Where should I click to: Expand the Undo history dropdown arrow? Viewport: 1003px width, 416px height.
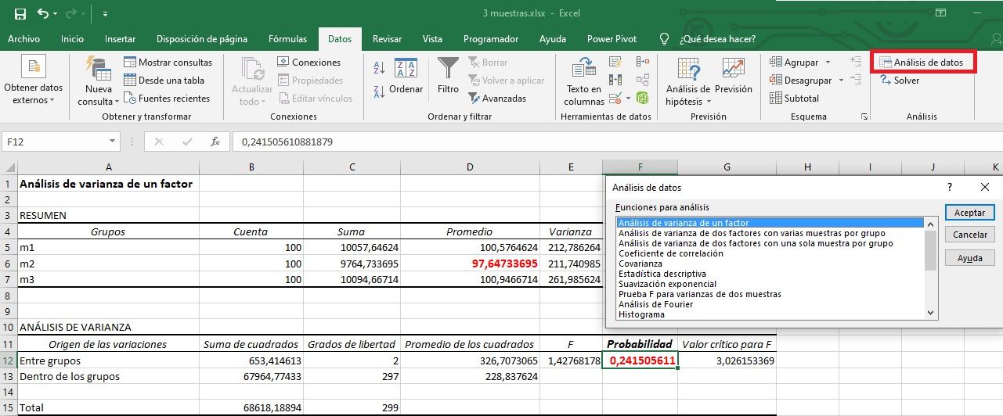57,14
